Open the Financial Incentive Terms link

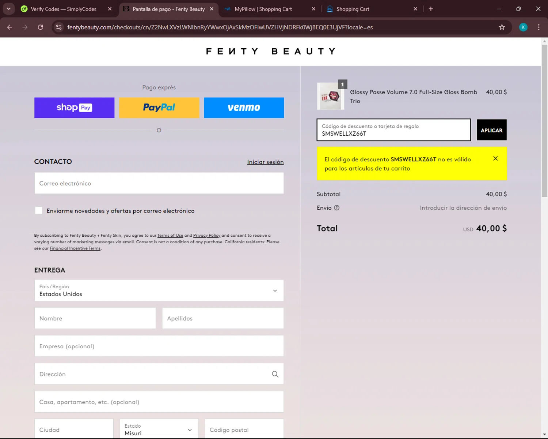(75, 248)
